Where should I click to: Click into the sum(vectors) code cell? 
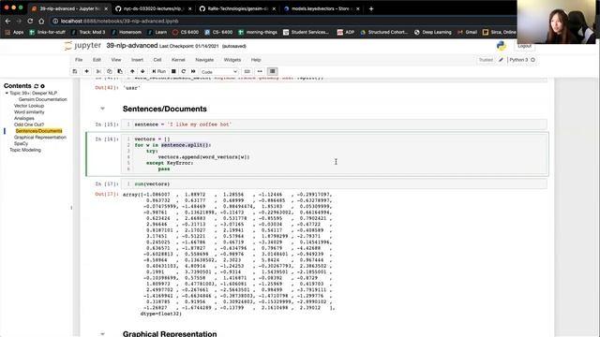[334, 184]
